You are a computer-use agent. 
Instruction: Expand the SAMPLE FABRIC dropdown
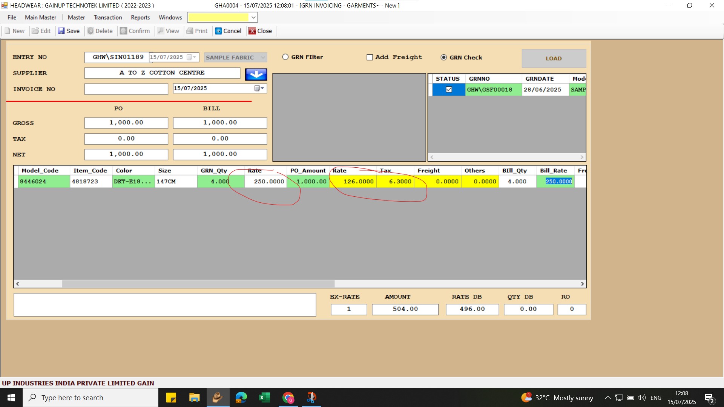[263, 57]
